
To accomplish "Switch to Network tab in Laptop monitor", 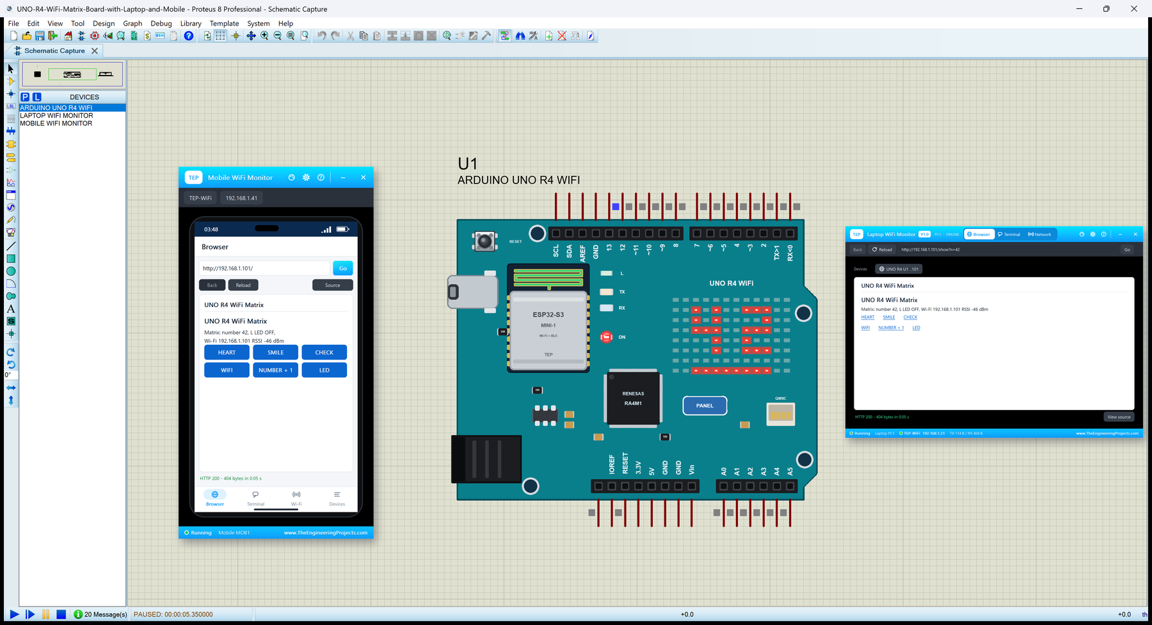I will [x=1040, y=234].
